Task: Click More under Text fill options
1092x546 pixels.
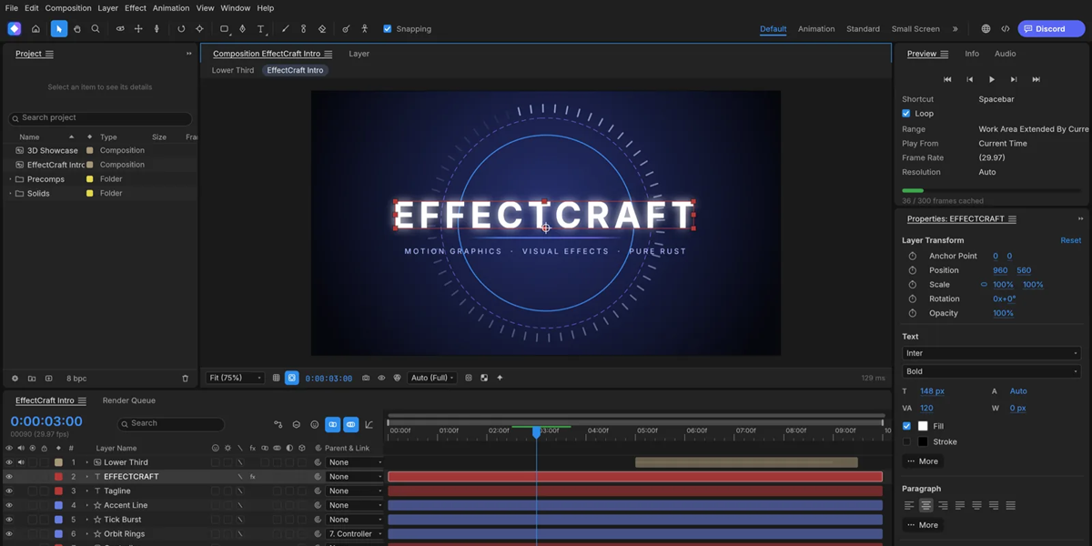Action: point(923,461)
